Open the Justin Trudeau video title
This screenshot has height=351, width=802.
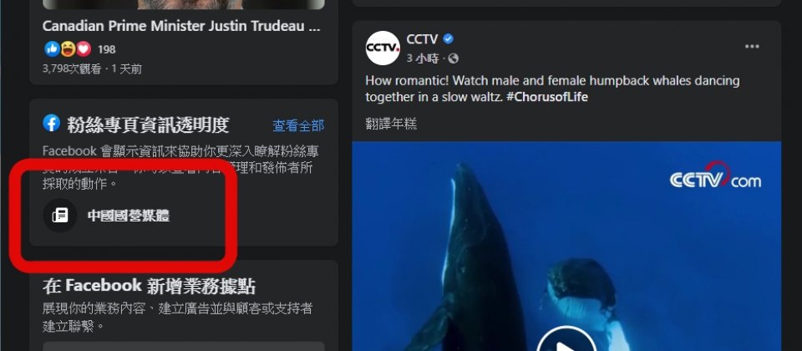pos(181,26)
